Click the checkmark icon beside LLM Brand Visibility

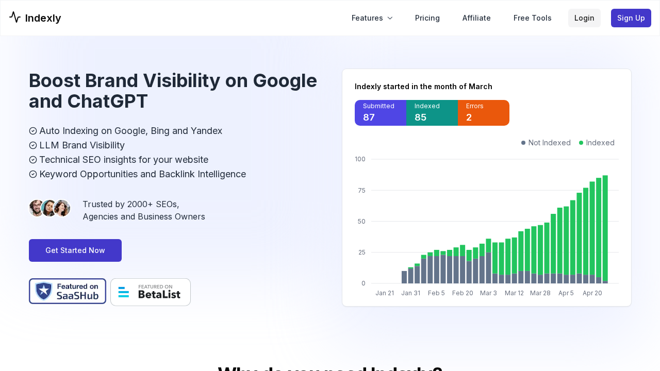(x=32, y=145)
